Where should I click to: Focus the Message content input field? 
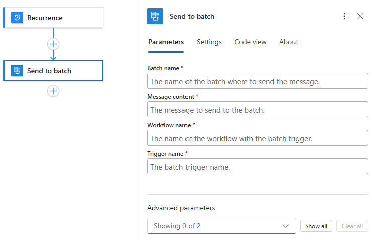pos(258,109)
